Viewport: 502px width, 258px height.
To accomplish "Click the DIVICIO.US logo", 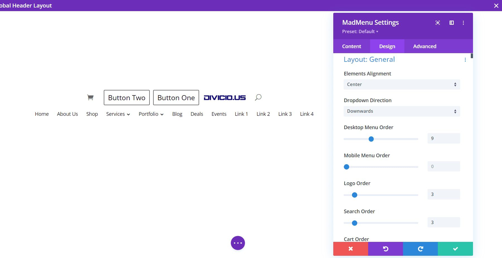I will [x=225, y=98].
